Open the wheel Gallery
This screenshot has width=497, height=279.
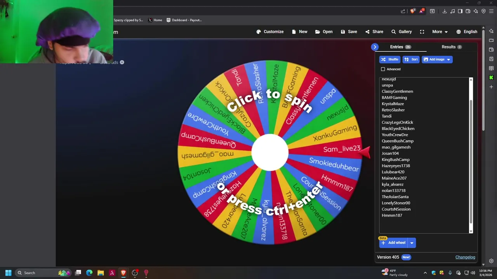[x=401, y=32]
